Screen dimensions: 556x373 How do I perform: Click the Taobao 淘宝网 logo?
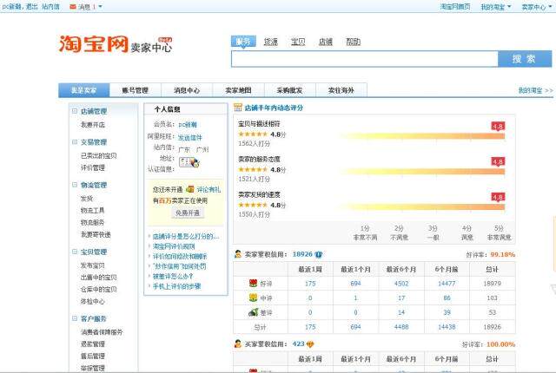pyautogui.click(x=94, y=44)
